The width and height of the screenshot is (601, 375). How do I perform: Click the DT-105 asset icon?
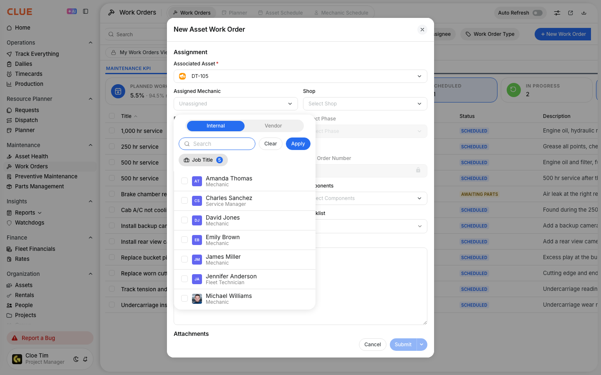pyautogui.click(x=182, y=76)
